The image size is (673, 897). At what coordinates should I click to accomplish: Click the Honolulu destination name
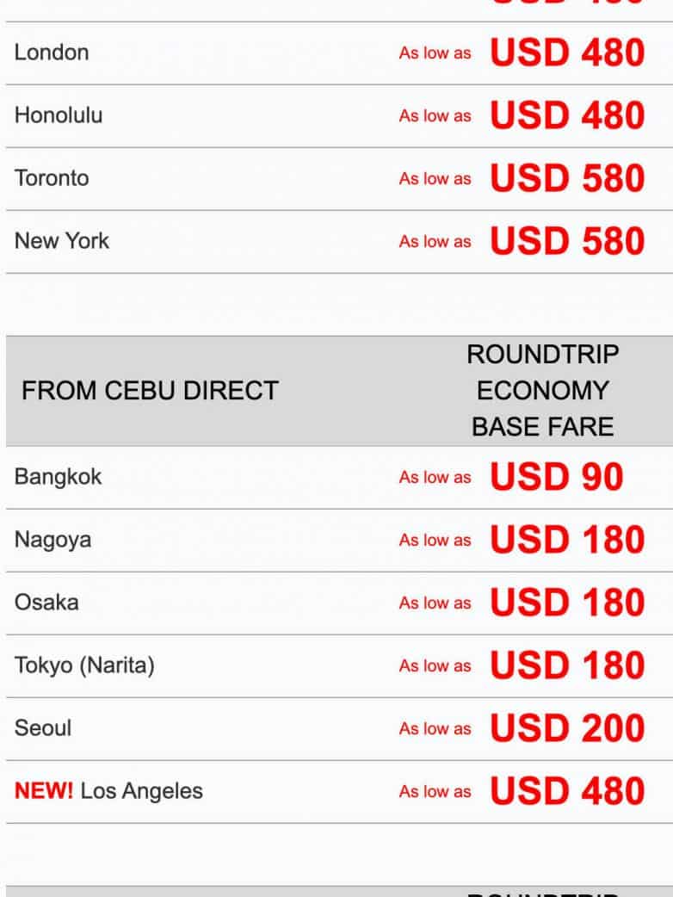pos(59,115)
